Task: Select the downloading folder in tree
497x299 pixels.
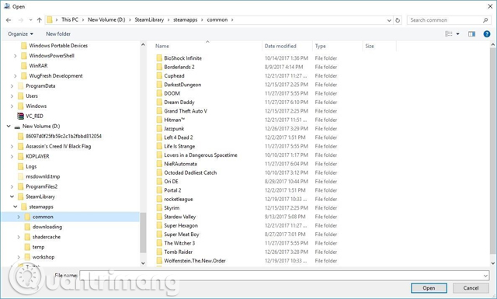Action: pos(47,227)
